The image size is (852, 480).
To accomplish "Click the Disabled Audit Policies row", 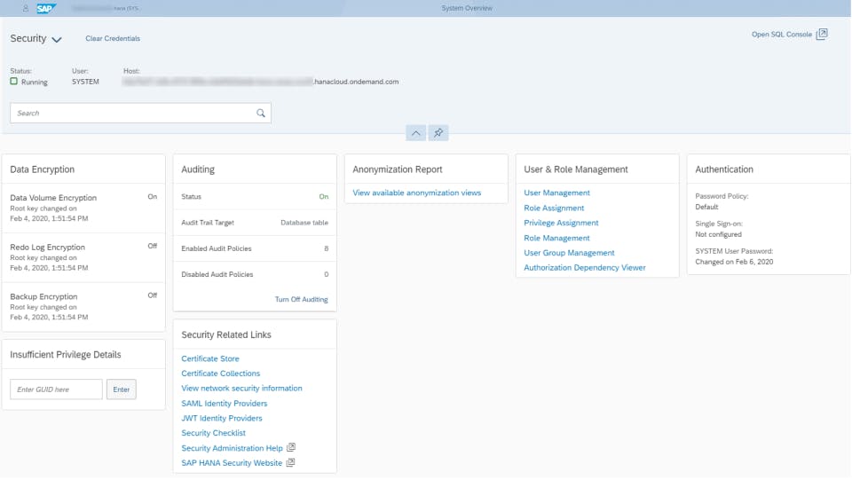I will point(255,274).
